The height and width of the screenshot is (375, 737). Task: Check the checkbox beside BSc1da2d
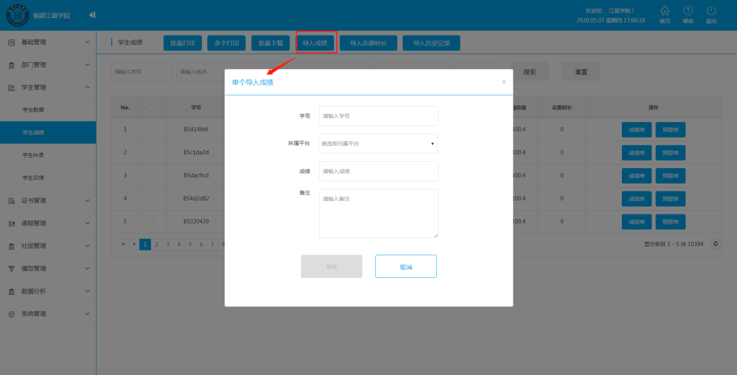151,152
